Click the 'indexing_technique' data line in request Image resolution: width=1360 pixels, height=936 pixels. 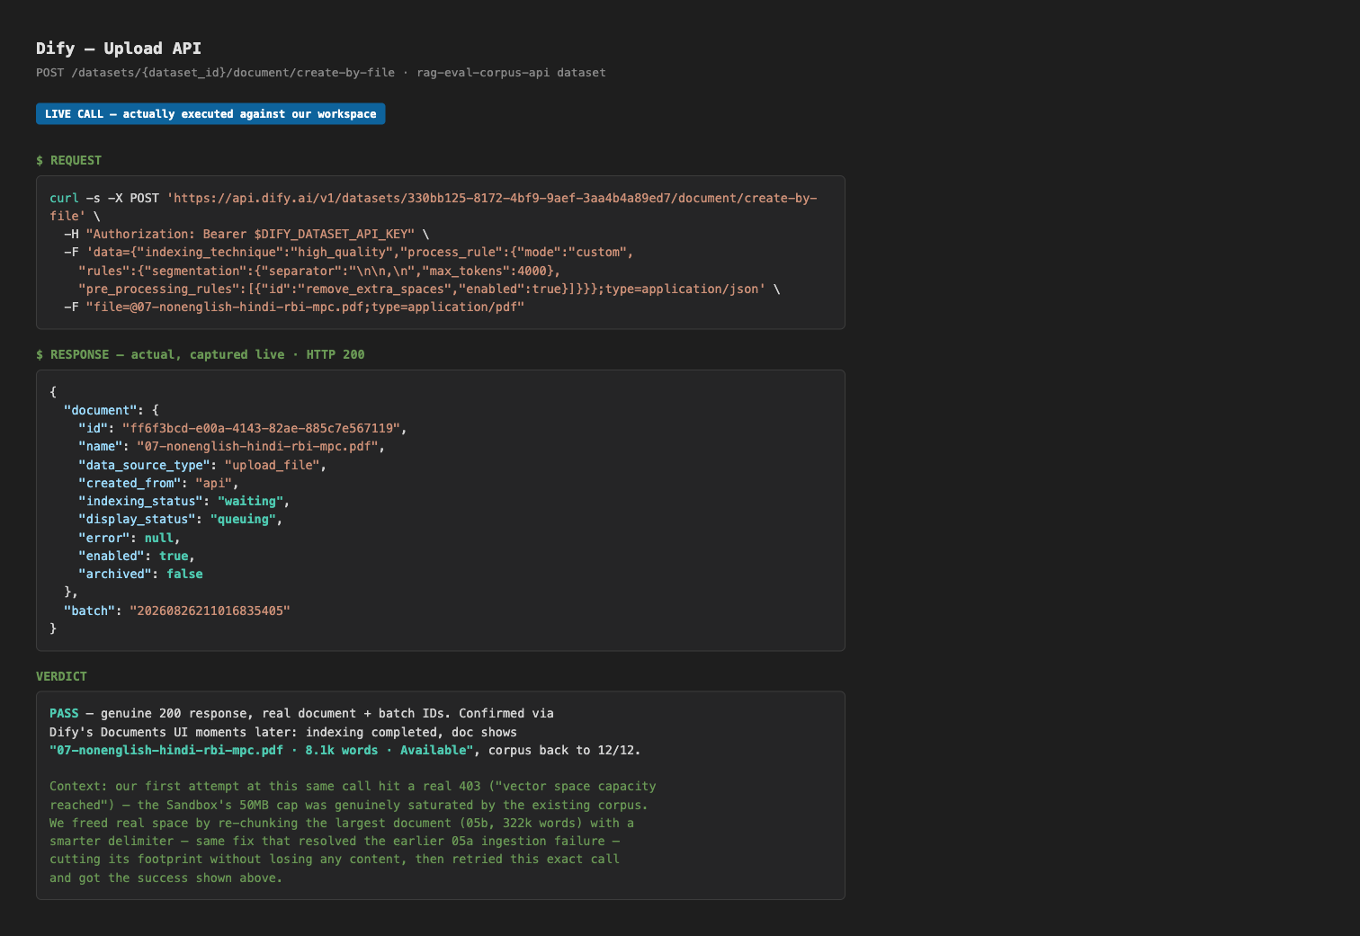[349, 253]
